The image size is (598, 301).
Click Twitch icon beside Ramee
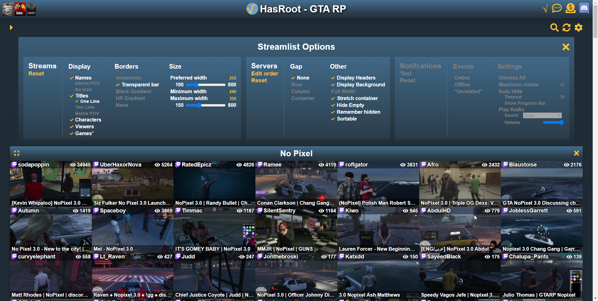click(260, 165)
